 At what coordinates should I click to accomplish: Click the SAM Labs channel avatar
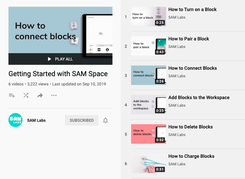[x=15, y=120]
